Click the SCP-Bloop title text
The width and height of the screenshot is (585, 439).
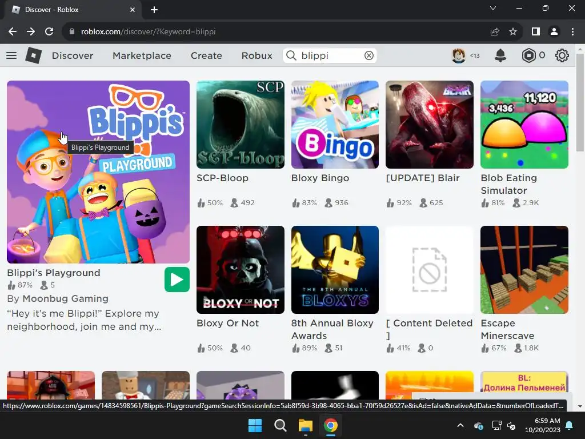[x=222, y=178]
